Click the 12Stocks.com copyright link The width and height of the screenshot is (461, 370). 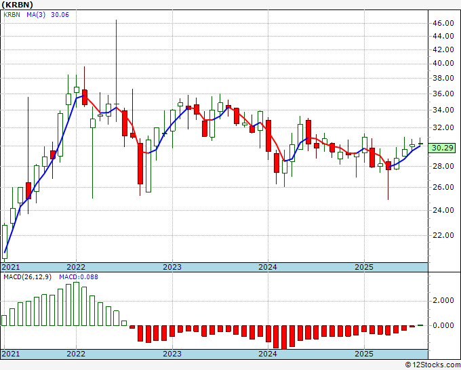(x=433, y=365)
